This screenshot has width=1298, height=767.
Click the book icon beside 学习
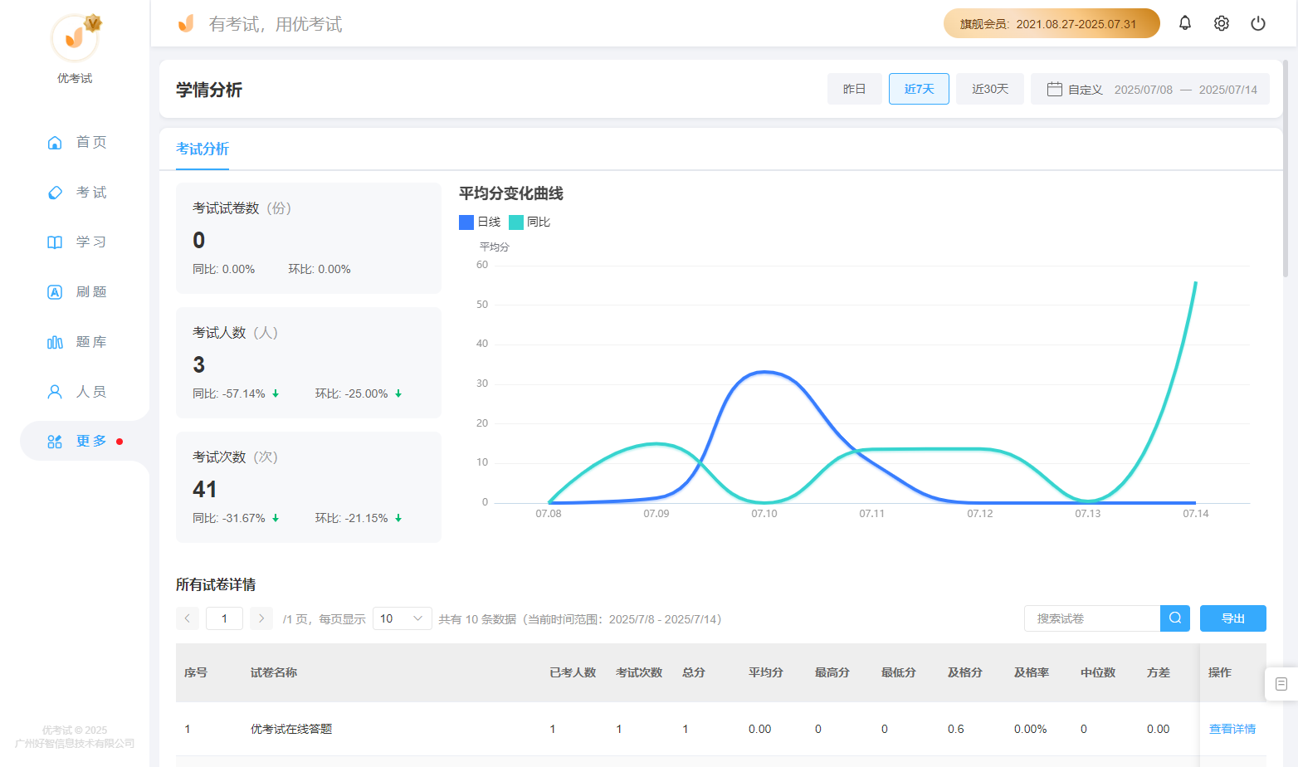(55, 242)
